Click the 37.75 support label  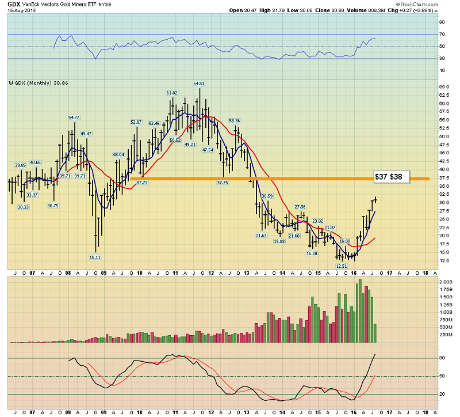pos(223,183)
